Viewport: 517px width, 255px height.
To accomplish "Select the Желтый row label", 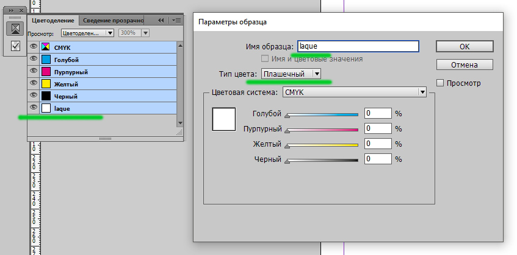I will (x=66, y=84).
